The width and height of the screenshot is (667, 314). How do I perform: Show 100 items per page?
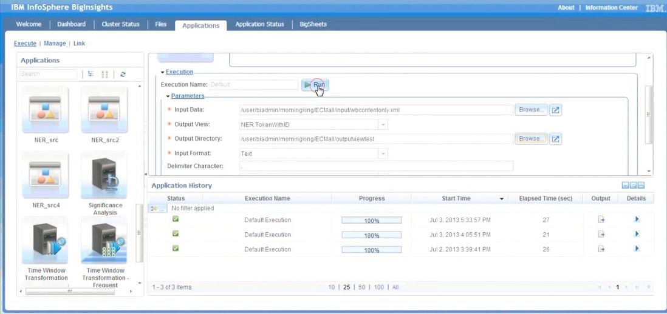[x=378, y=287]
